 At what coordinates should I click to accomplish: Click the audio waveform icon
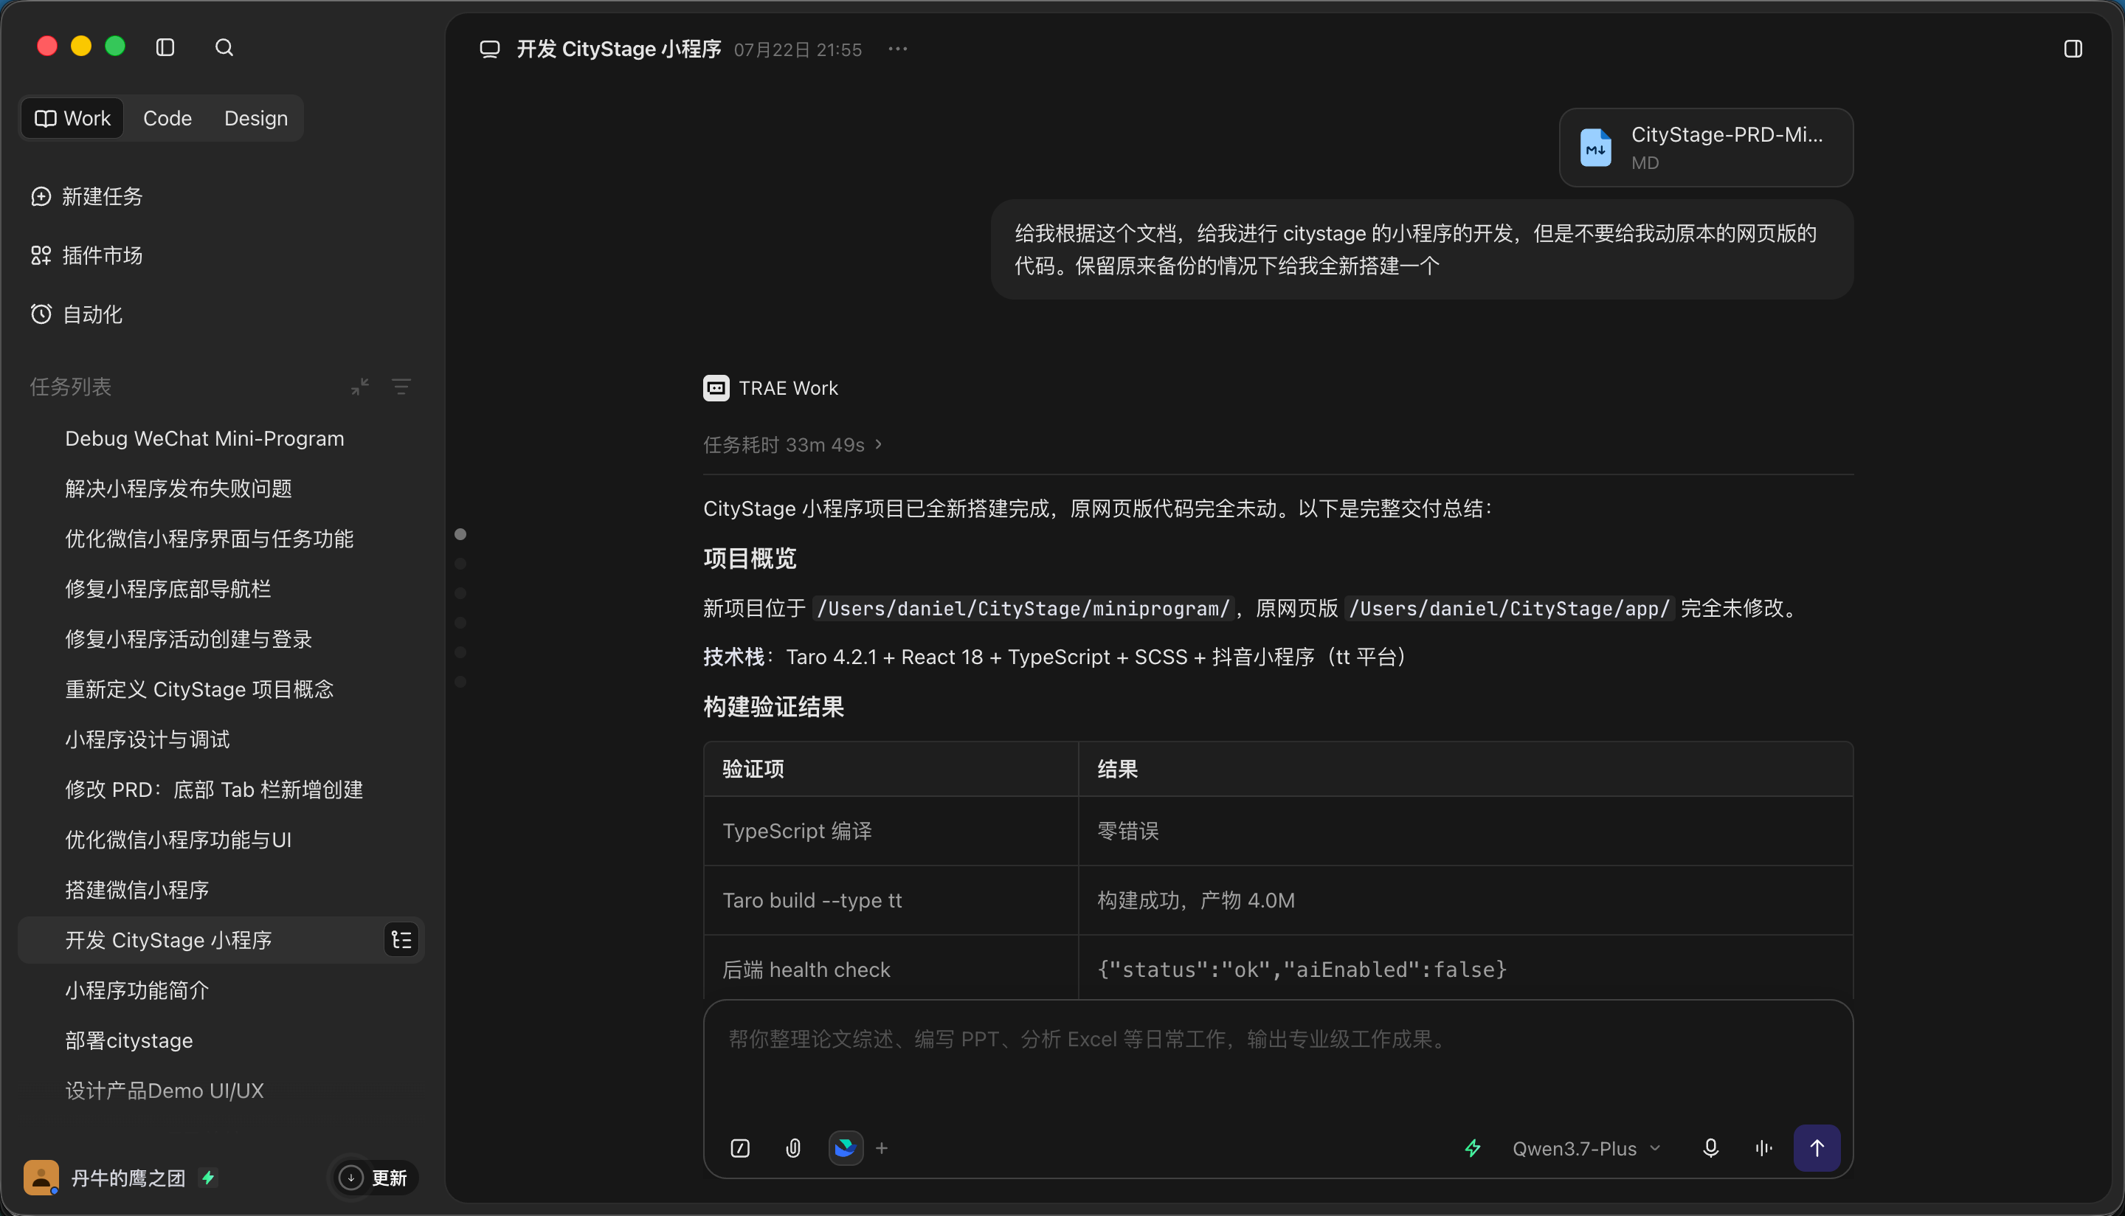coord(1763,1148)
